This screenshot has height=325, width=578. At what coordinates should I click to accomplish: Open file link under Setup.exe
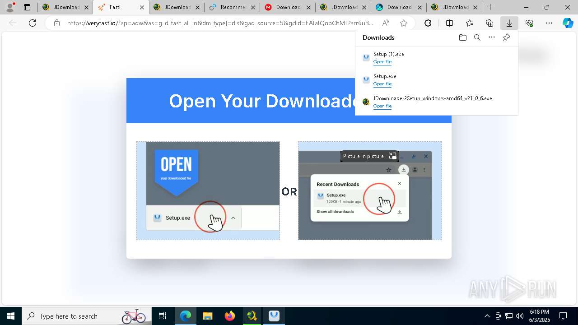(x=382, y=84)
